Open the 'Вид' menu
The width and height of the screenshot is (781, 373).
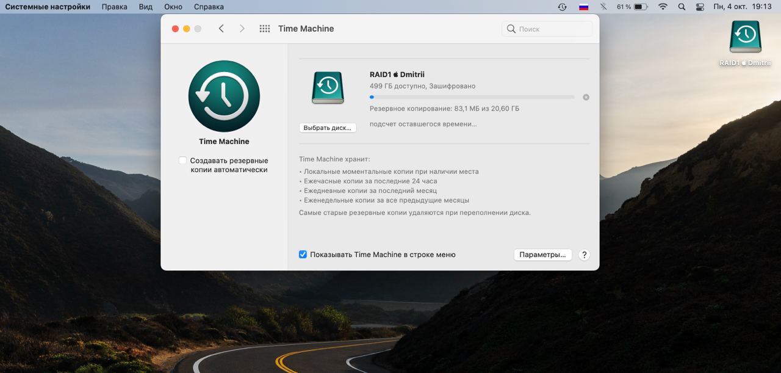pyautogui.click(x=146, y=7)
